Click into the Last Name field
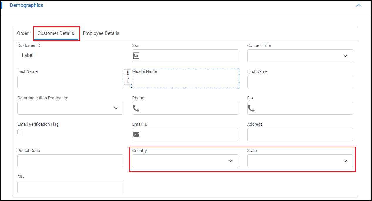This screenshot has height=201, width=372. pos(70,82)
